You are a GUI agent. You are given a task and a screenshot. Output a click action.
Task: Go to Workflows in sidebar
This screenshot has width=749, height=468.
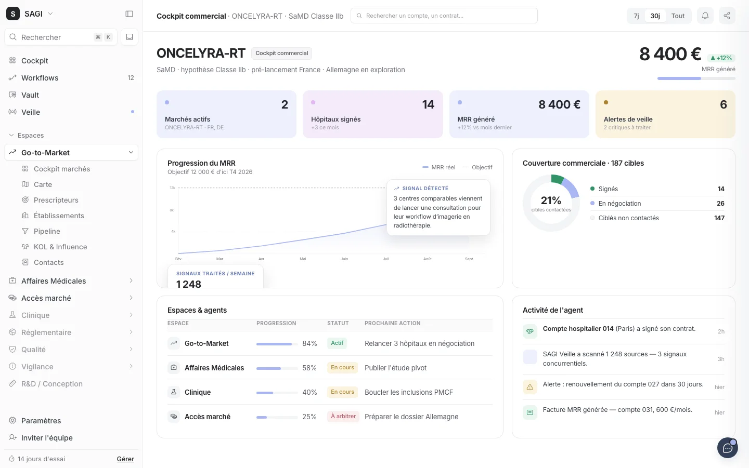[x=71, y=78]
